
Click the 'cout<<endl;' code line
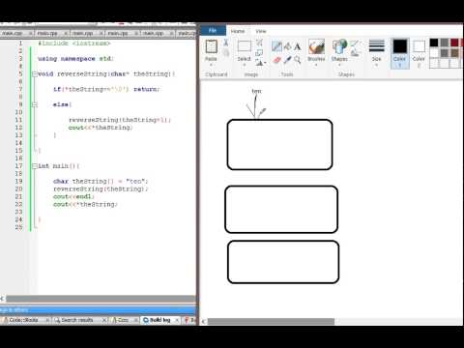73,196
